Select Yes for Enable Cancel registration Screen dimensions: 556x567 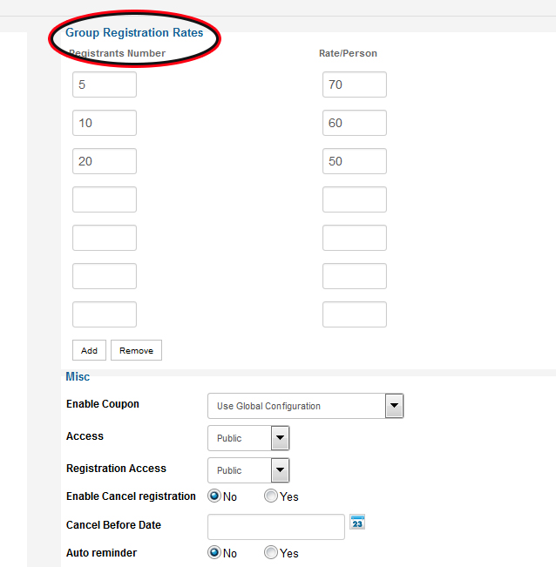tap(271, 496)
